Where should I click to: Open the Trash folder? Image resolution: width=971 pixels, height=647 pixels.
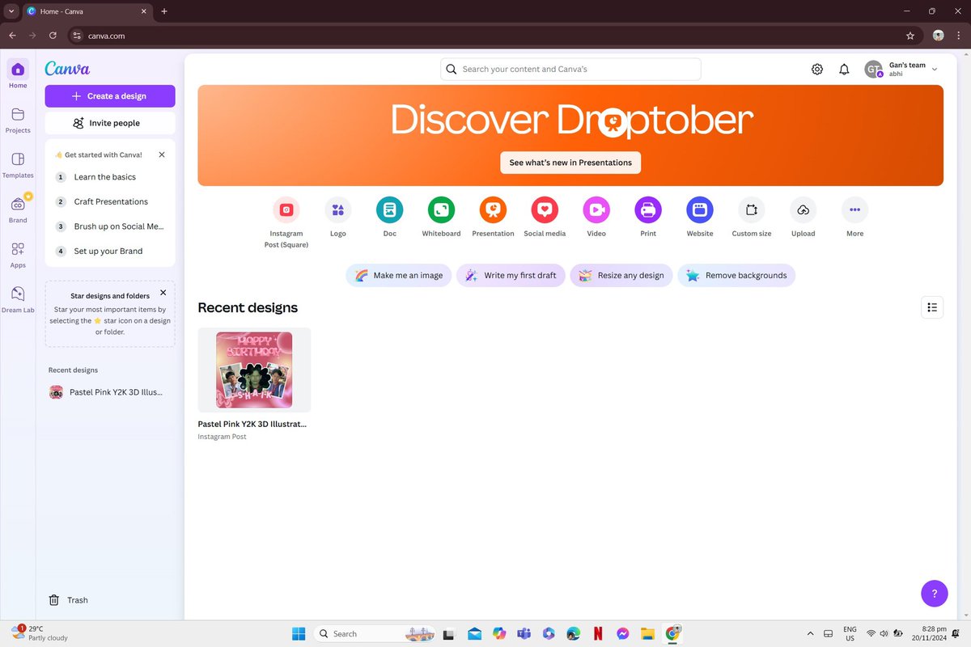point(69,600)
